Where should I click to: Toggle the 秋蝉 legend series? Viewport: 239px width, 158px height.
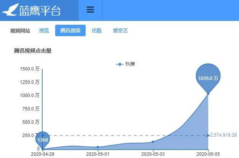pos(126,64)
